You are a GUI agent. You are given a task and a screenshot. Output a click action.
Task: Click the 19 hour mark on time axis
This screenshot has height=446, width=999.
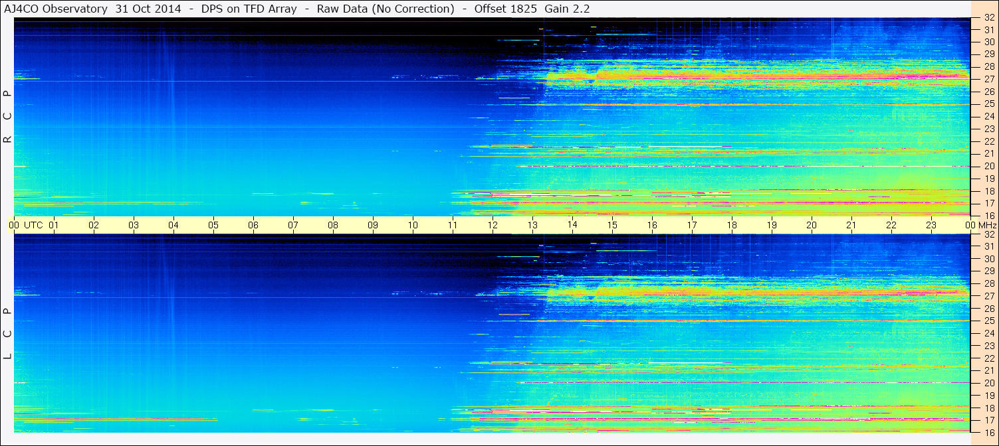772,226
